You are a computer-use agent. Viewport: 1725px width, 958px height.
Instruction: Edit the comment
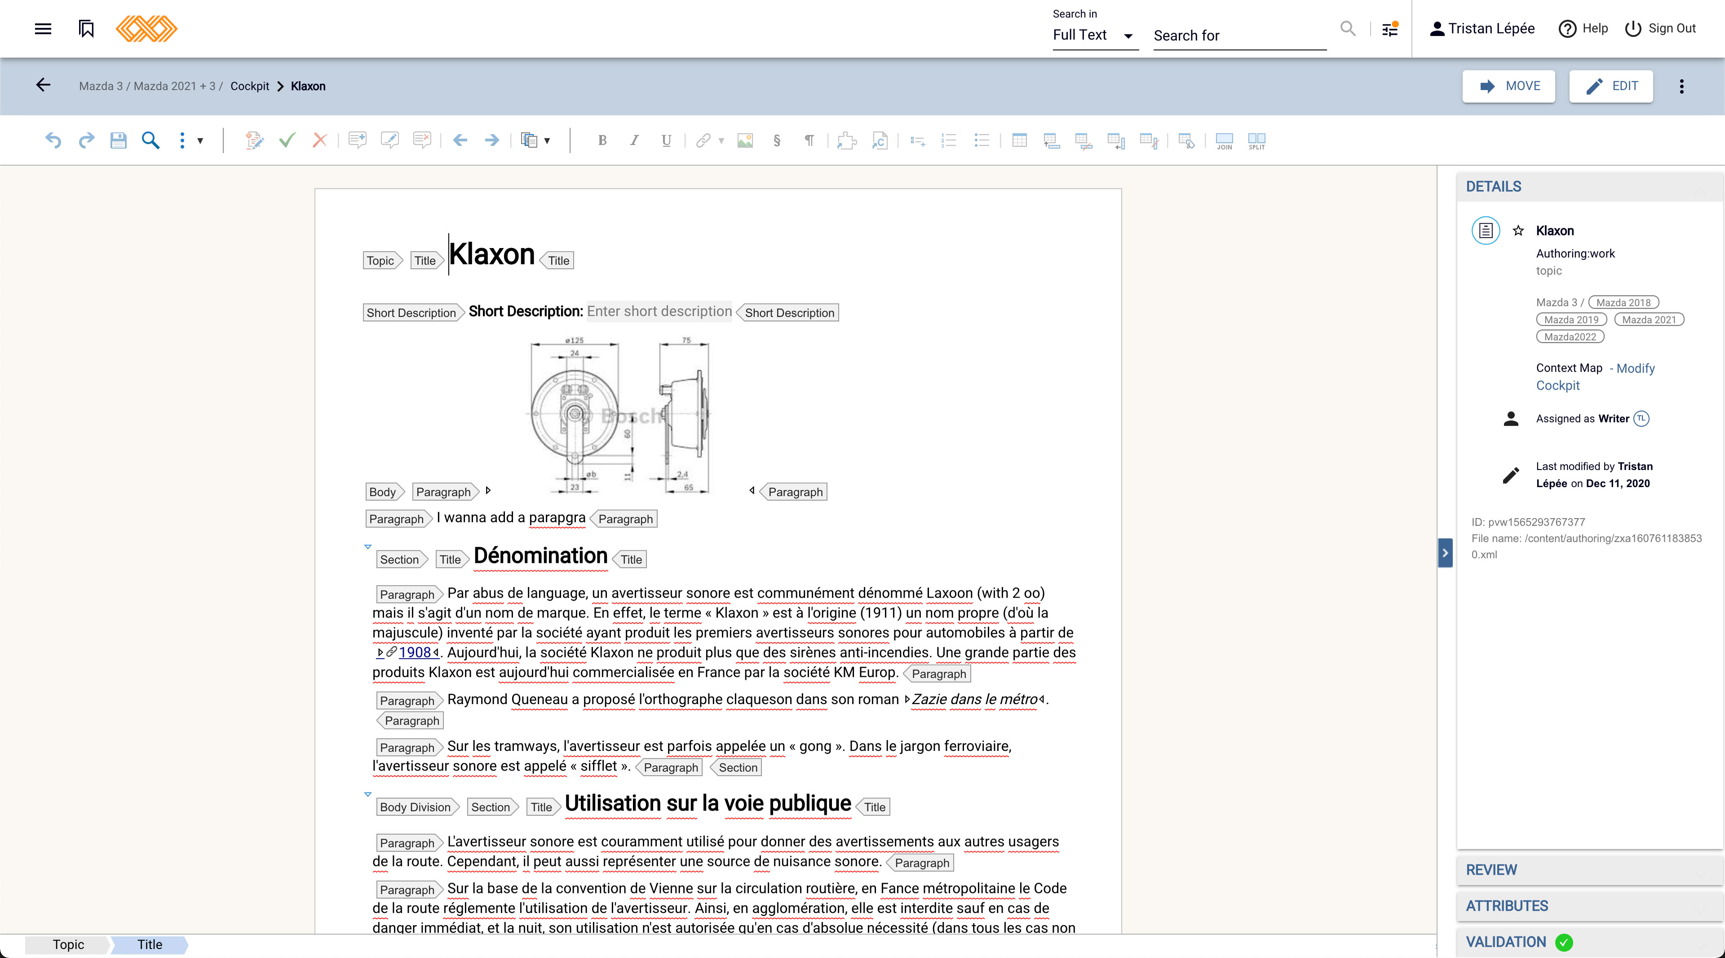point(390,140)
